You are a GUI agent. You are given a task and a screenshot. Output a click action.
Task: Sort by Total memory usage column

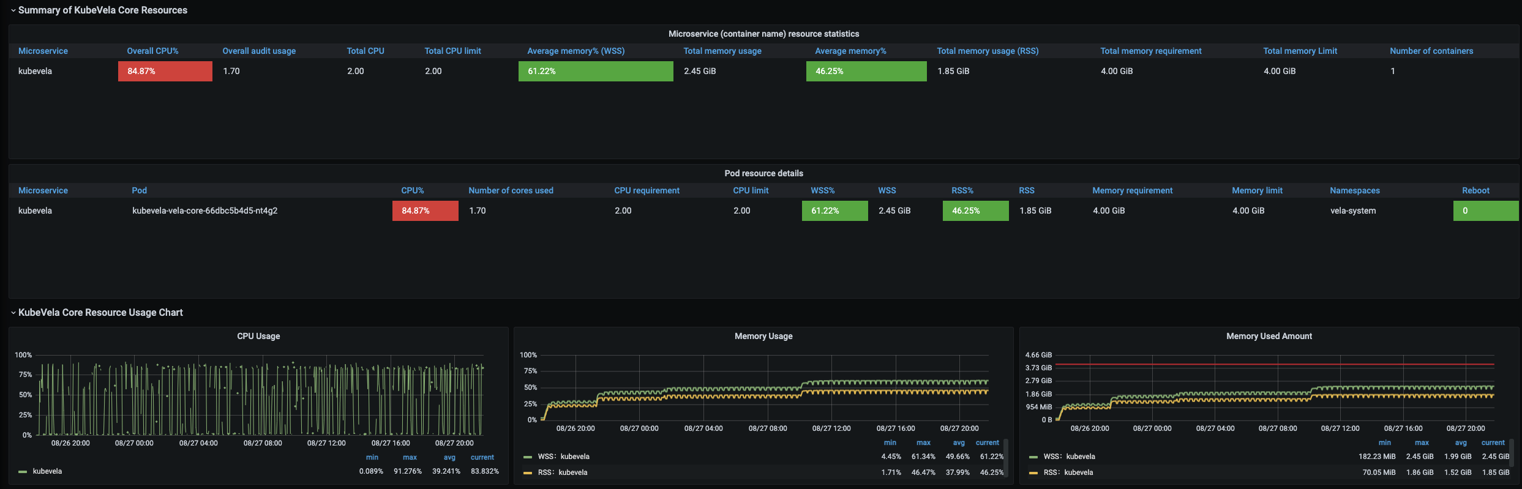click(722, 51)
